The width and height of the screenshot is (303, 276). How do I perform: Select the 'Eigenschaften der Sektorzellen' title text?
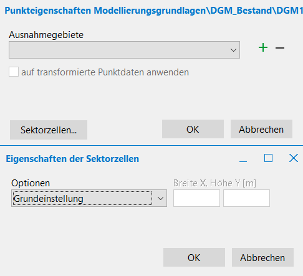72,159
